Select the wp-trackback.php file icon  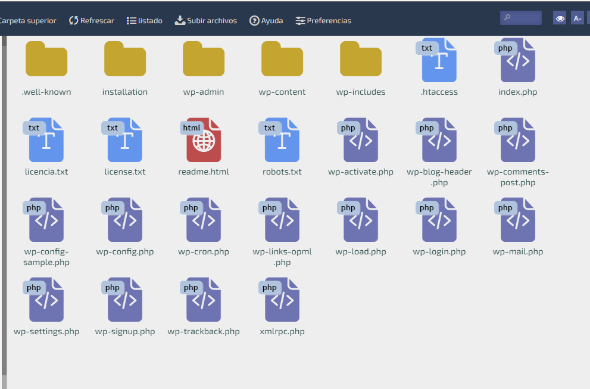pyautogui.click(x=201, y=300)
